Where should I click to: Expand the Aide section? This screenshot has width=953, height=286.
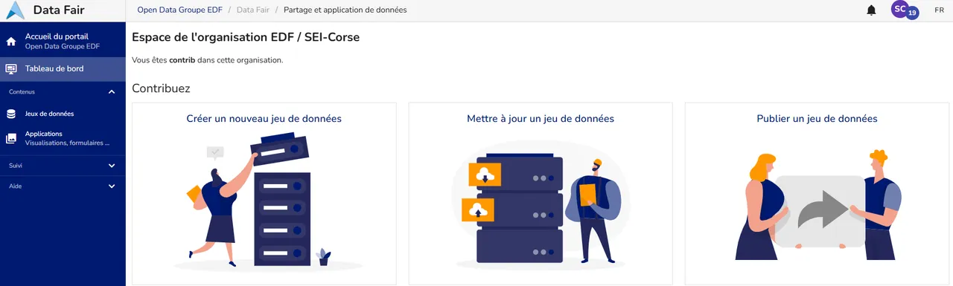coord(63,186)
